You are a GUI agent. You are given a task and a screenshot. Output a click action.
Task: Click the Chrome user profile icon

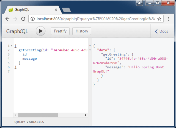pos(139,3)
